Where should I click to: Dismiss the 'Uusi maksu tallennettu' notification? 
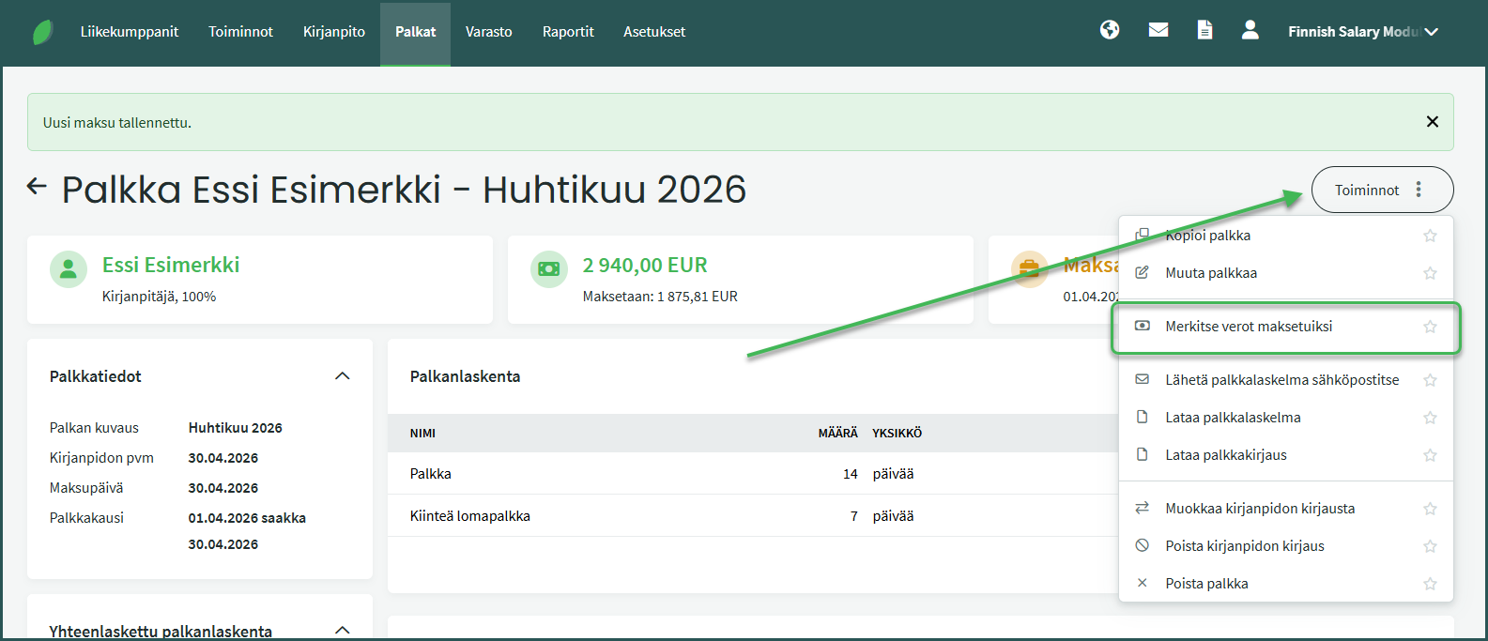click(x=1432, y=122)
